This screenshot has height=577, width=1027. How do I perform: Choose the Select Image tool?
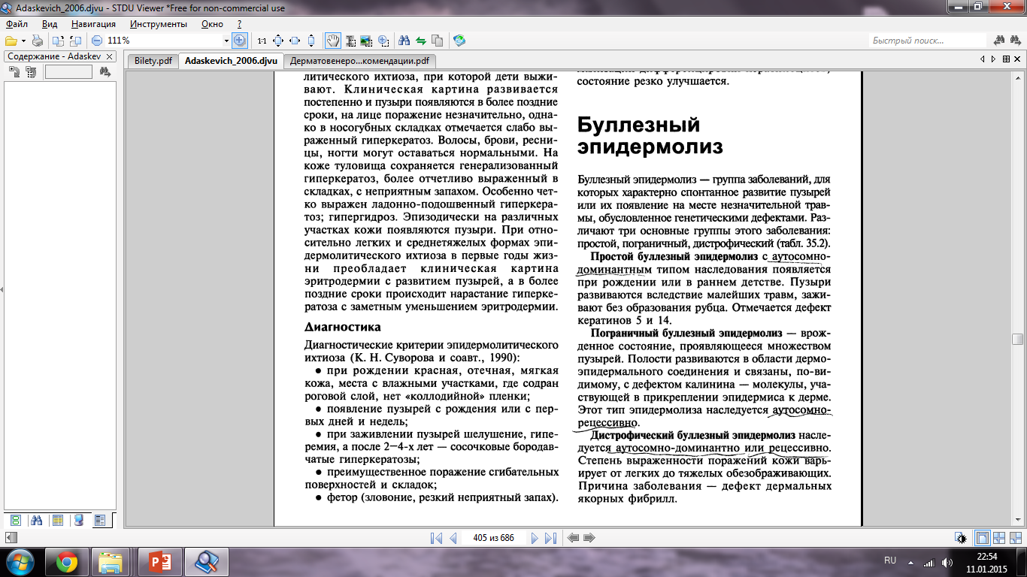tap(367, 41)
